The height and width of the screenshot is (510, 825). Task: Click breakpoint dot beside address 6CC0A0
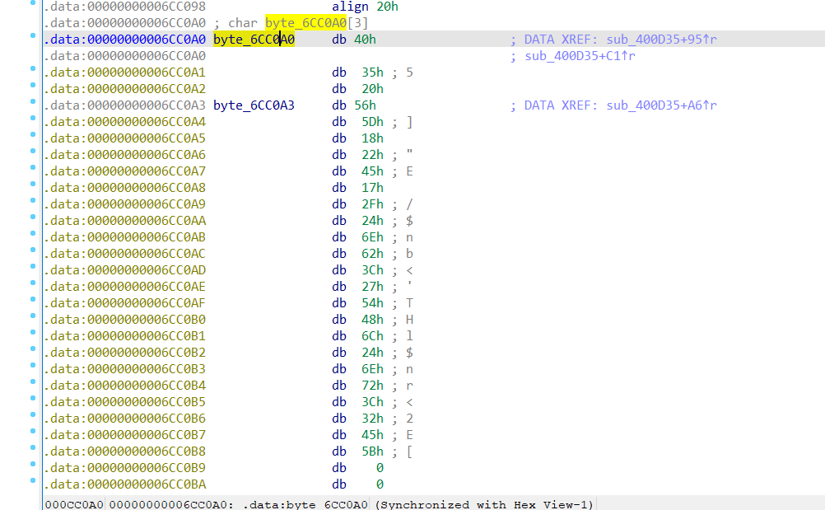pos(31,39)
